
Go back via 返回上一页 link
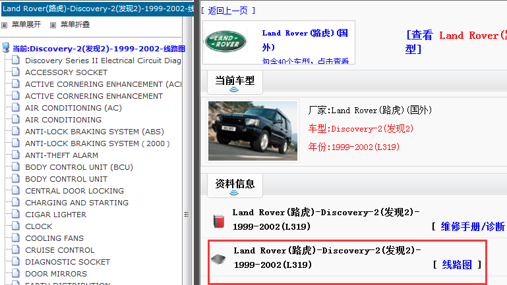click(x=228, y=11)
